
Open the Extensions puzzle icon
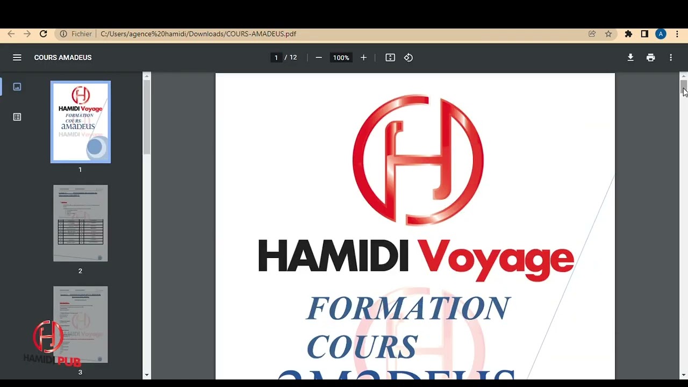point(628,34)
